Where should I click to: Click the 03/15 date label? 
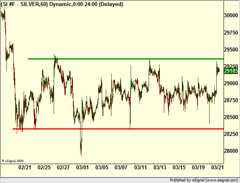coord(179,167)
